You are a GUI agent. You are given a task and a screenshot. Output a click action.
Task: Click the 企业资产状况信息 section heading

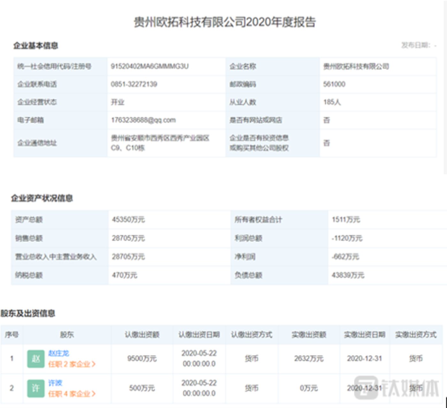(x=42, y=198)
